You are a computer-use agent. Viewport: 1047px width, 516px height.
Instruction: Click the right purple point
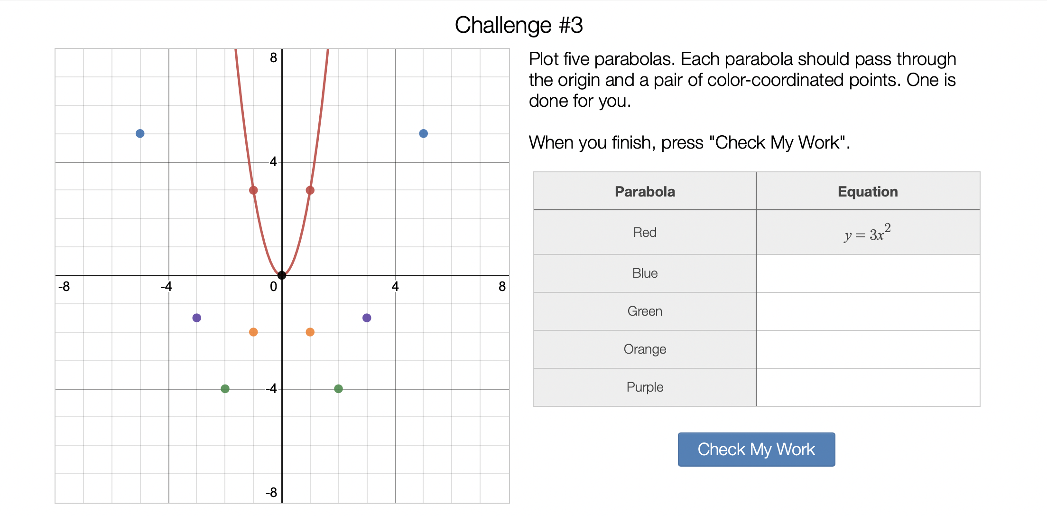point(367,318)
